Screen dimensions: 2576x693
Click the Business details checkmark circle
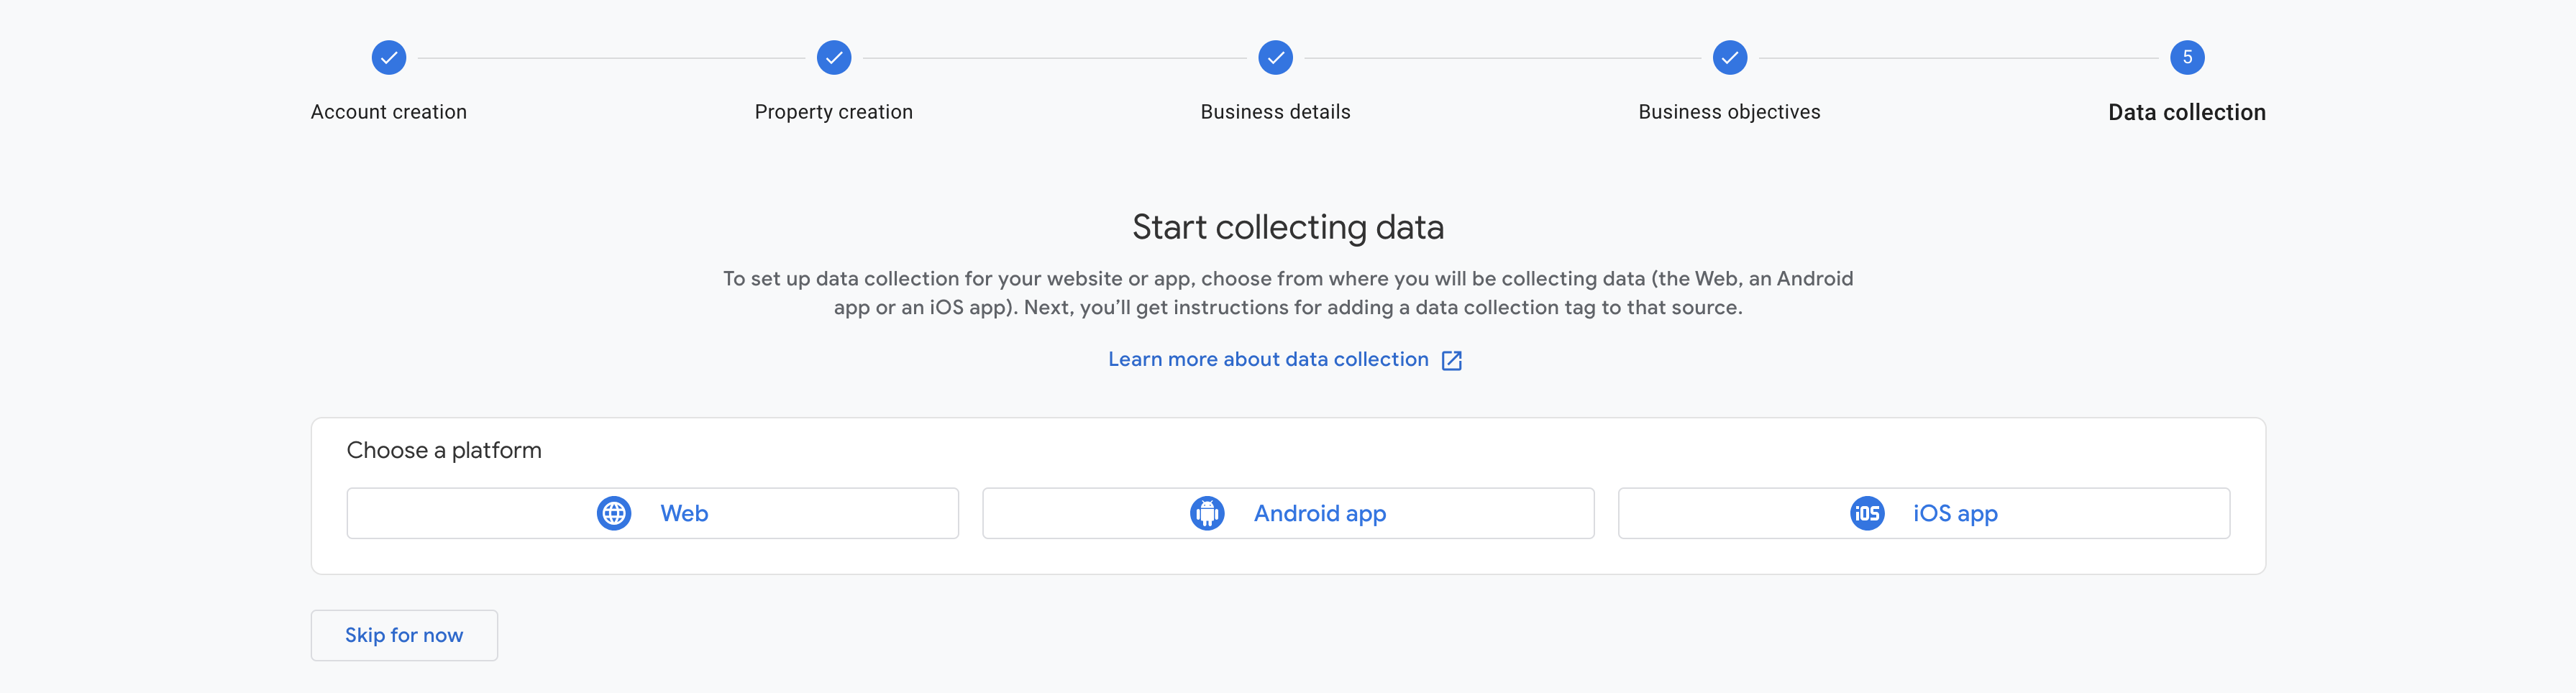(x=1275, y=58)
